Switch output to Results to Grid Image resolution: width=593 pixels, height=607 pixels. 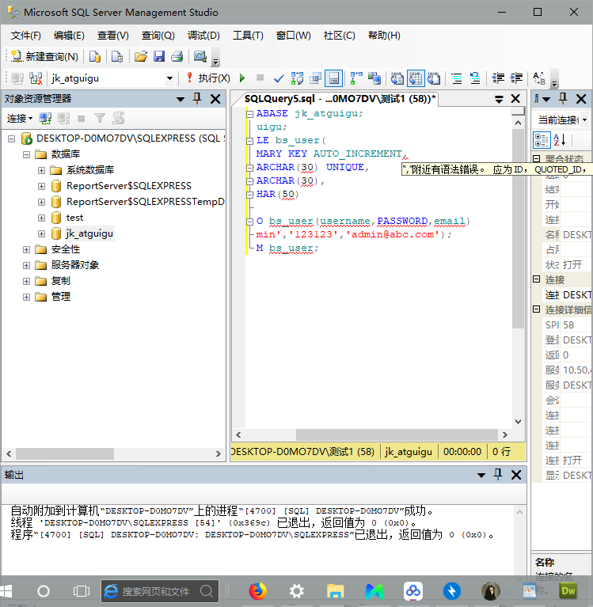(416, 78)
